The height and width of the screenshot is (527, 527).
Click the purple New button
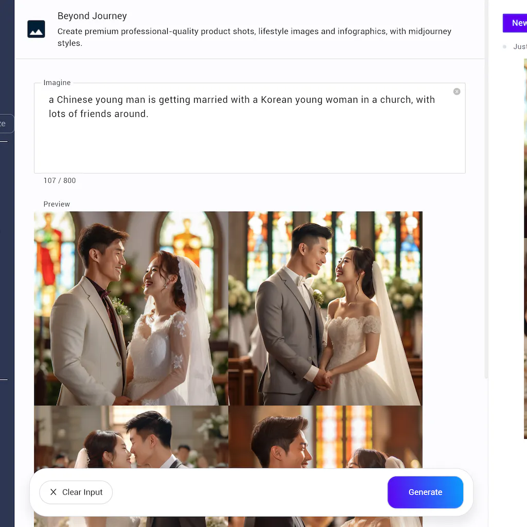(516, 23)
